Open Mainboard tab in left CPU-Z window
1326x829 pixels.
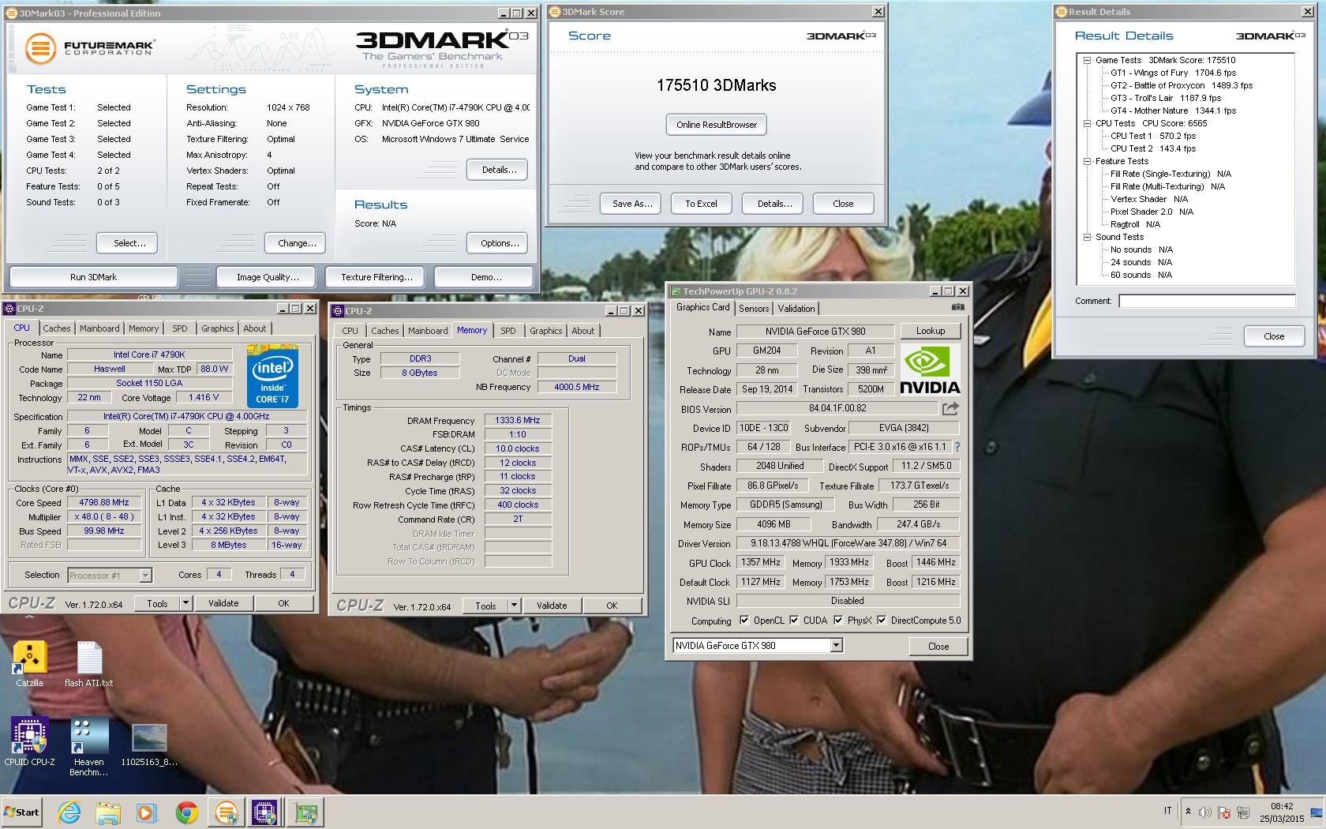click(99, 328)
